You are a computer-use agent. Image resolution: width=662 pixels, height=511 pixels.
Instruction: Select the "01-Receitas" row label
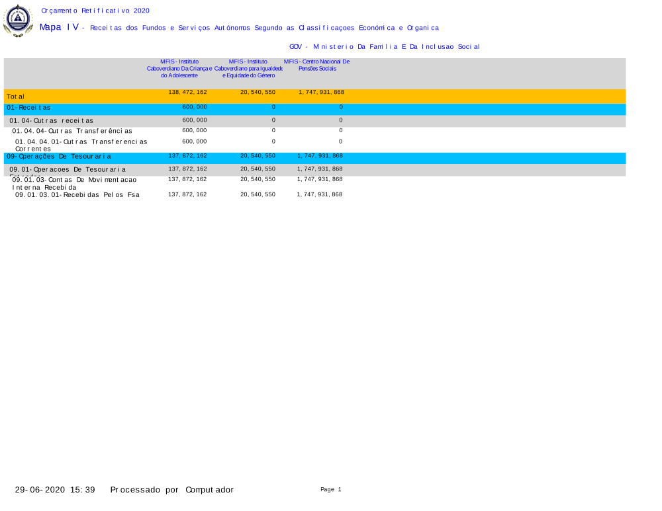point(28,108)
